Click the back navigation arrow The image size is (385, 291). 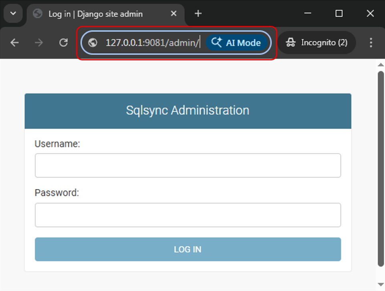(14, 42)
